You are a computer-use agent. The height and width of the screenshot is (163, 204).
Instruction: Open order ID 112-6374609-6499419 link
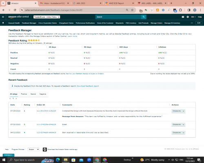(x=46, y=132)
